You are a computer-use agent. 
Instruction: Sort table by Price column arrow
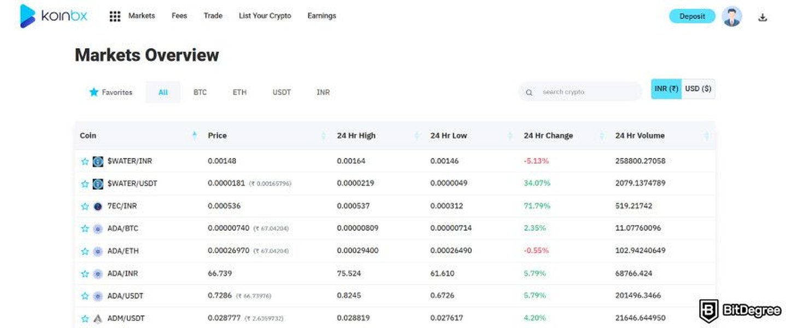(x=323, y=136)
